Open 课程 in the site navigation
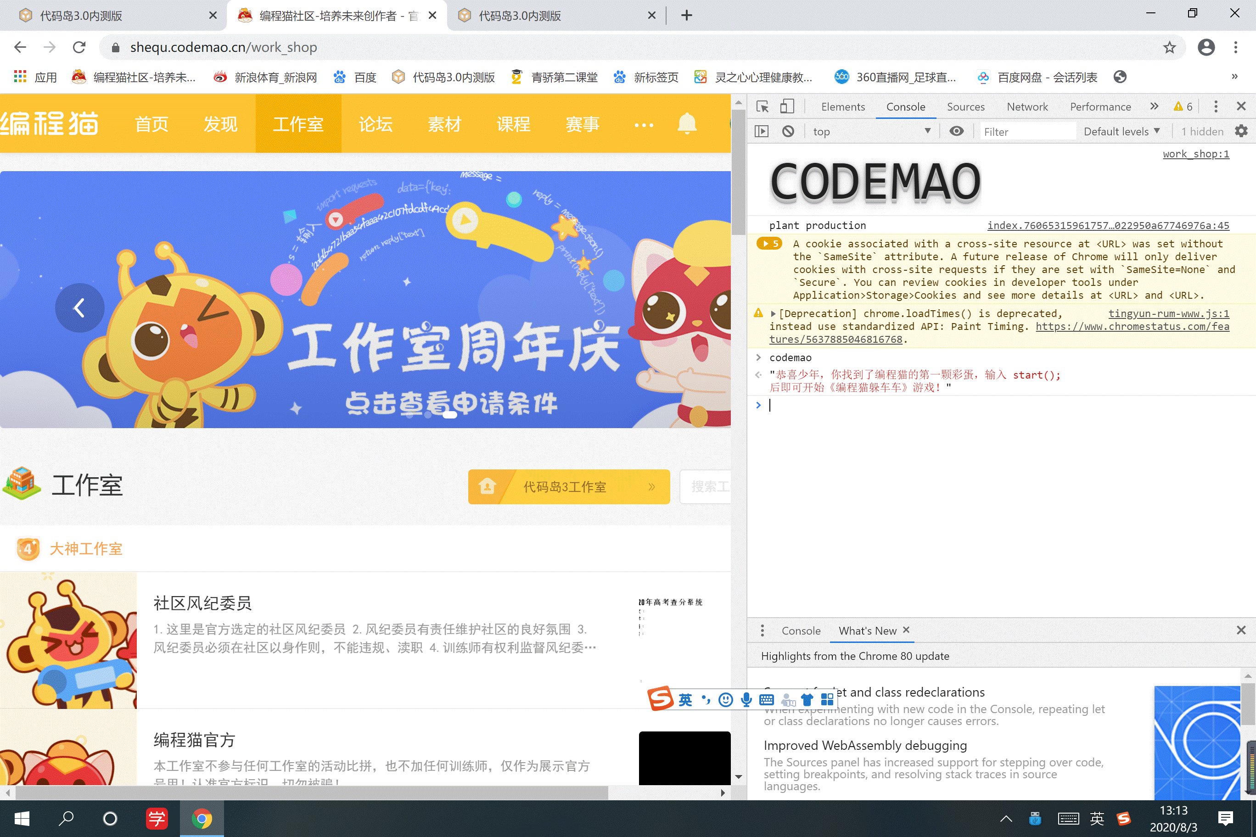The height and width of the screenshot is (837, 1256). (513, 124)
